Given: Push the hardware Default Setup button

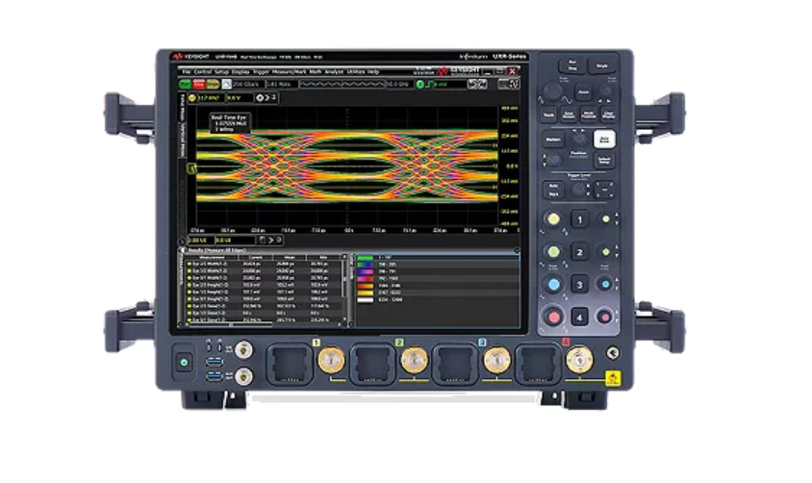Looking at the screenshot, I should 604,161.
